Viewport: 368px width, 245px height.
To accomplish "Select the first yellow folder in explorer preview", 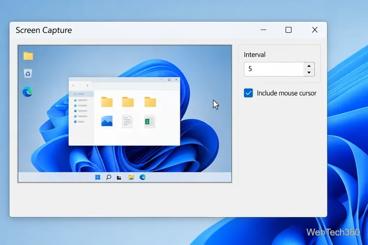I will pyautogui.click(x=107, y=102).
